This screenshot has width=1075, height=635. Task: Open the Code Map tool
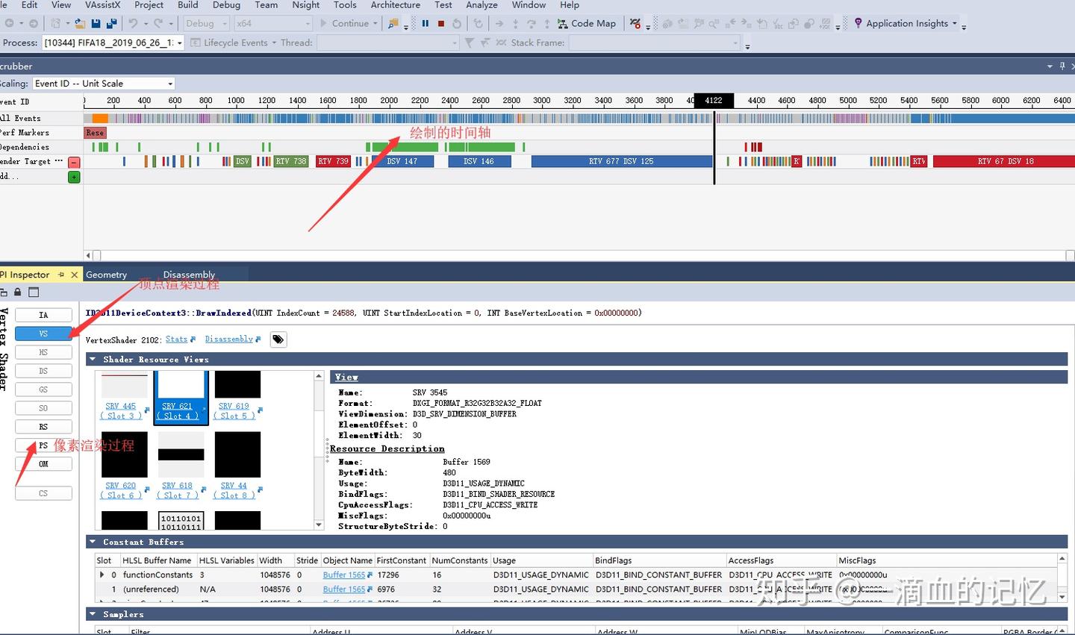pos(587,23)
